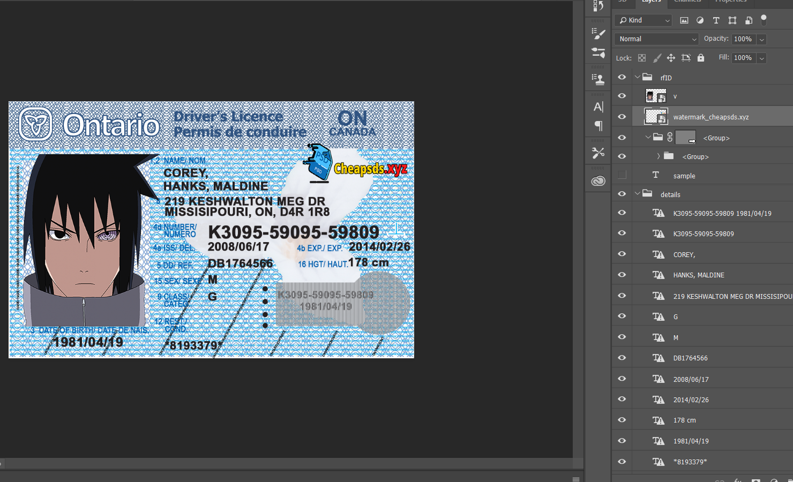
Task: Click the filter for pixel layers icon
Action: click(684, 20)
